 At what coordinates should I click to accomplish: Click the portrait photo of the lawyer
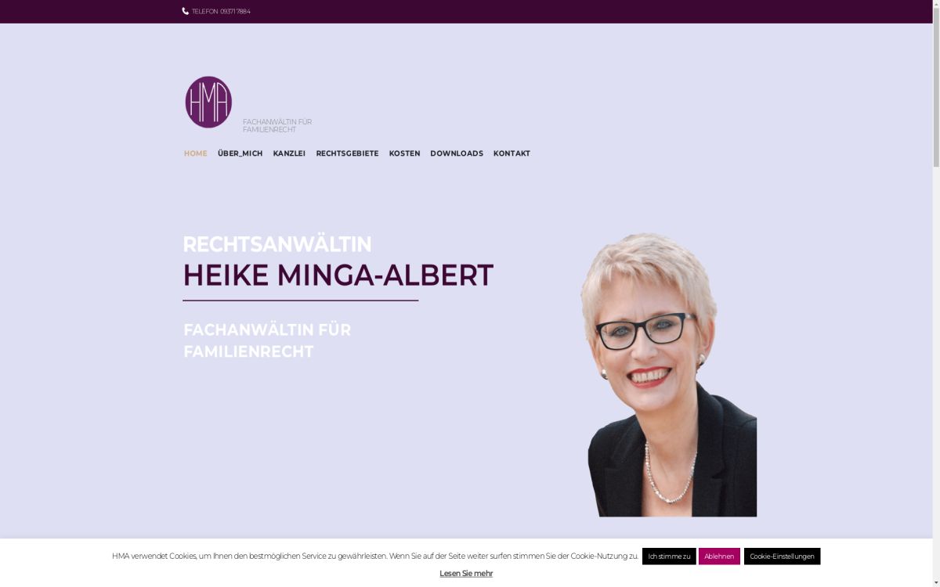pos(668,374)
